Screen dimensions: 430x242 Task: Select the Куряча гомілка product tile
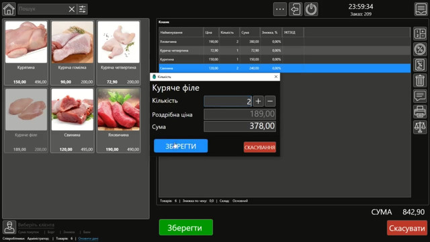73,52
